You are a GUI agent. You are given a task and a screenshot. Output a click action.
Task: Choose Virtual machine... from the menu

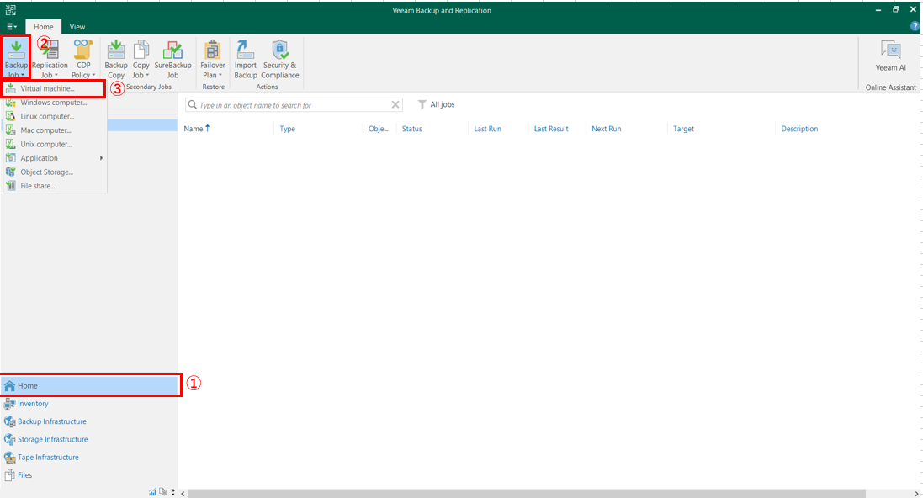tap(54, 88)
